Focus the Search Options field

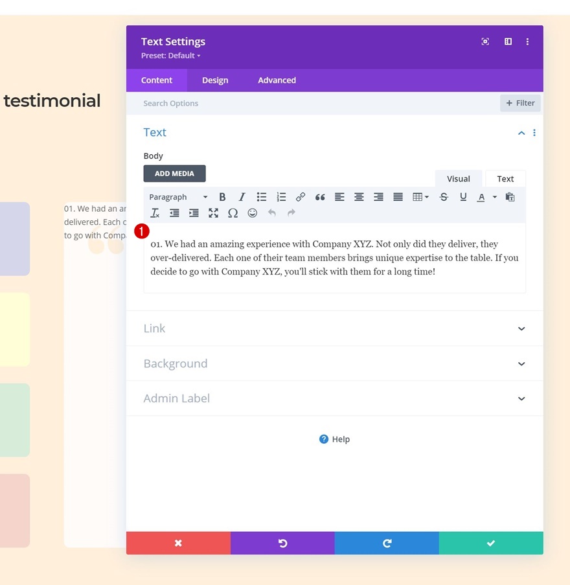[313, 104]
